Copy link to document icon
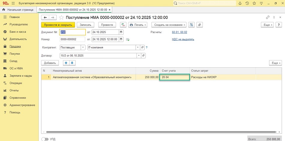The width and height of the screenshot is (285, 141). (x=268, y=17)
